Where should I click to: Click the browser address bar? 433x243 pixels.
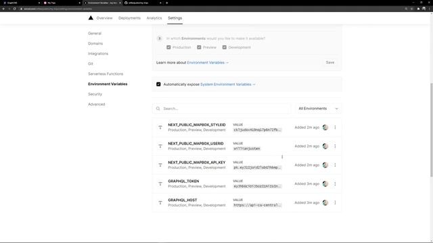point(210,9)
